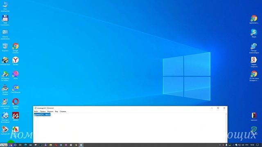Click the Start button on taskbar
Screen dimensions: 262x147
(4, 145)
